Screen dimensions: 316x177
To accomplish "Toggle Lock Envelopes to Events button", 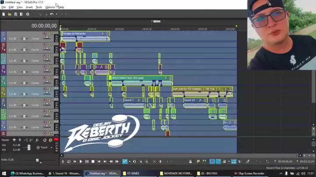I will [233, 161].
